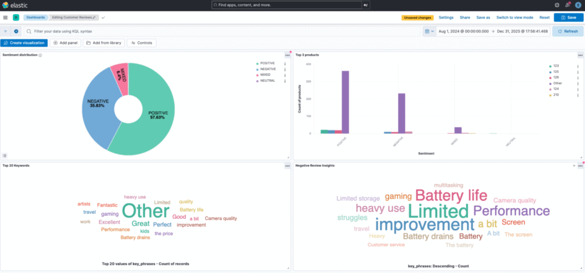The image size is (585, 273).
Task: Click the NEGATIVE legend color dot
Action: click(x=257, y=69)
